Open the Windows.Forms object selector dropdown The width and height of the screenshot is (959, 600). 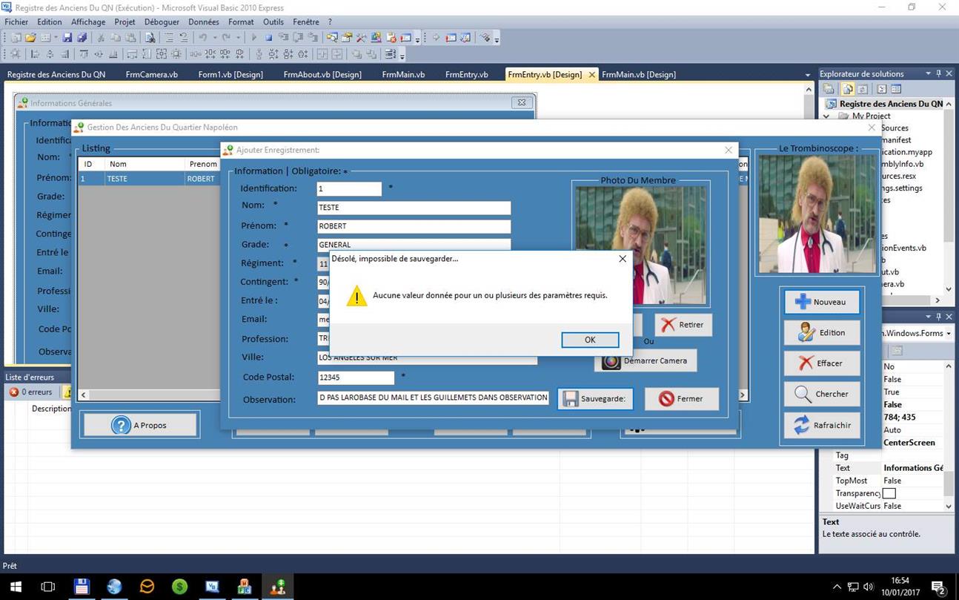949,333
